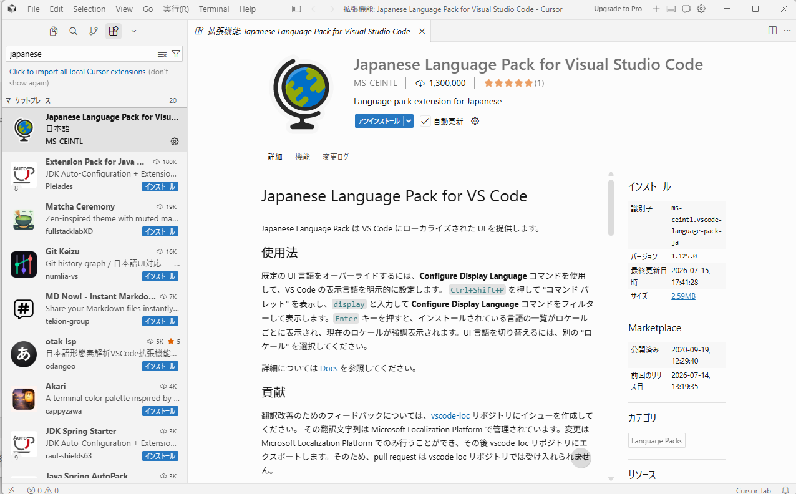This screenshot has height=494, width=796.
Task: Switch to the 変更ログ changelog tab
Action: 336,157
